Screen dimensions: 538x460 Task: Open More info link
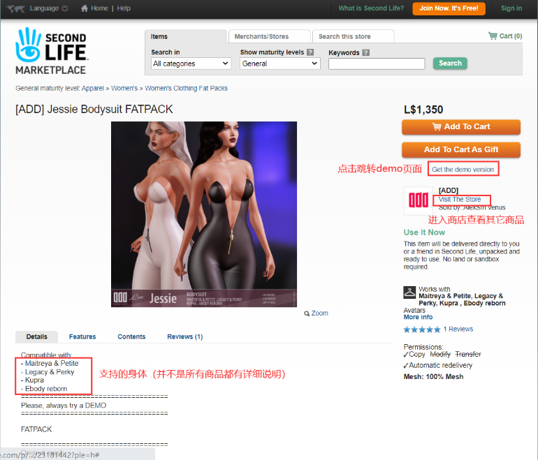pyautogui.click(x=418, y=317)
